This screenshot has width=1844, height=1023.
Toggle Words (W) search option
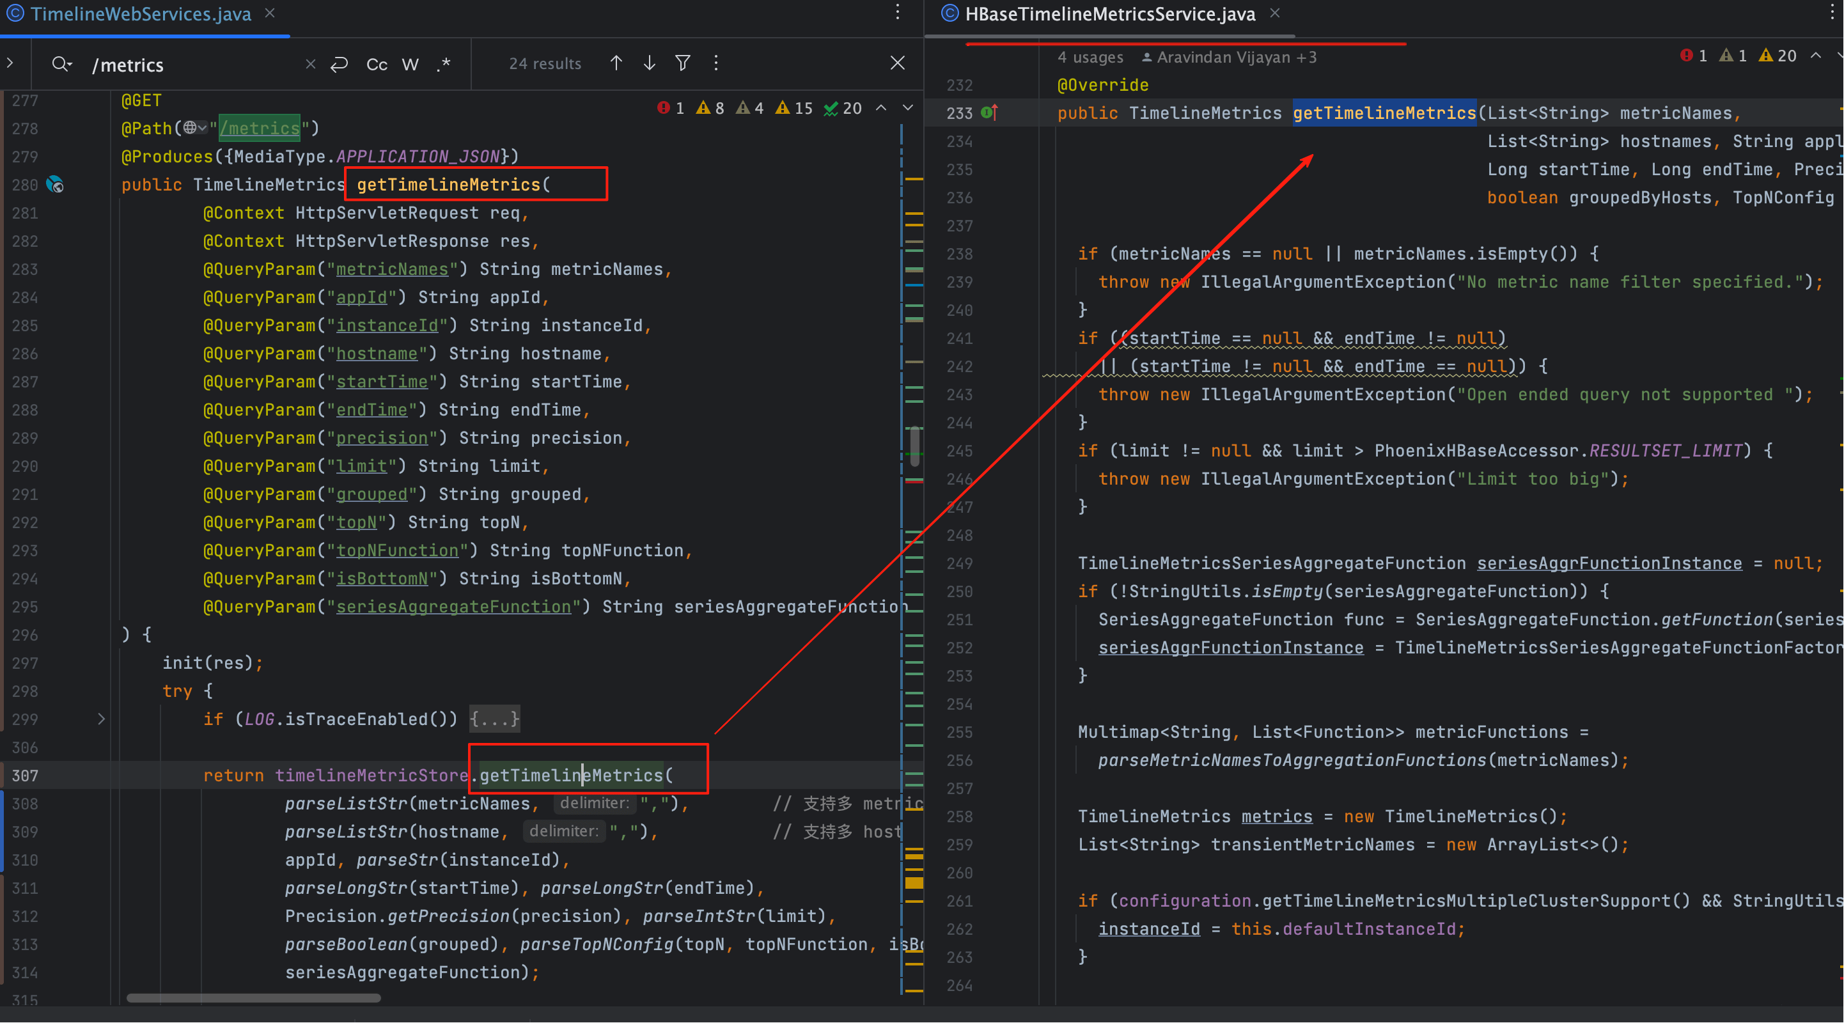coord(410,65)
